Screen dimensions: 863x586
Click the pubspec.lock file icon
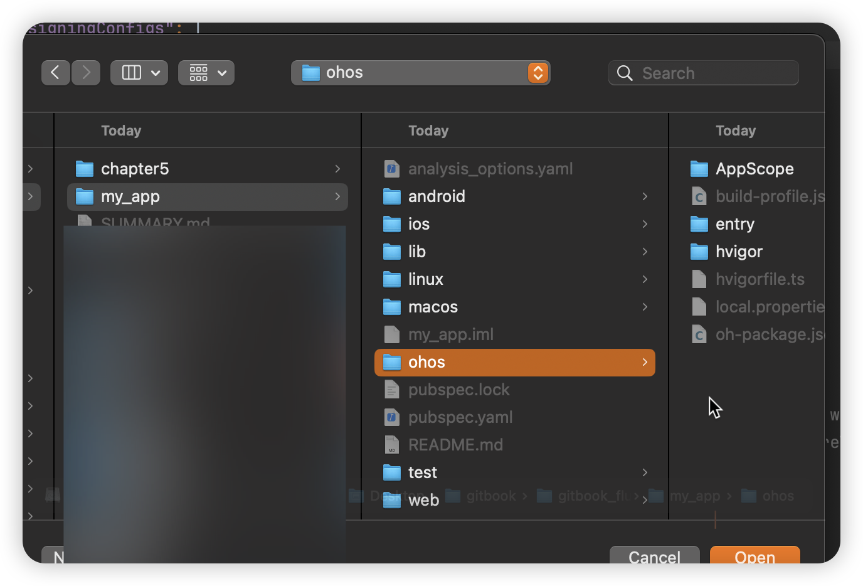[x=392, y=390]
